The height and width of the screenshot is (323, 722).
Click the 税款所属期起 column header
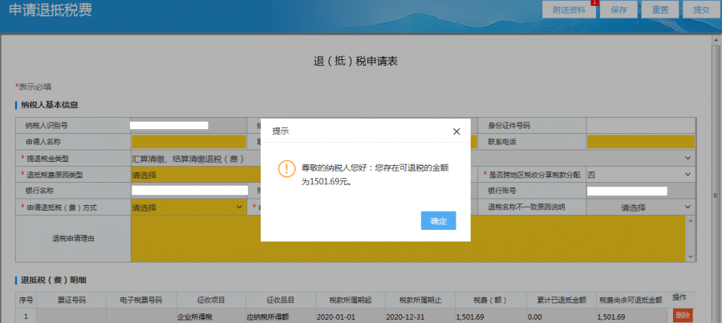click(x=351, y=300)
